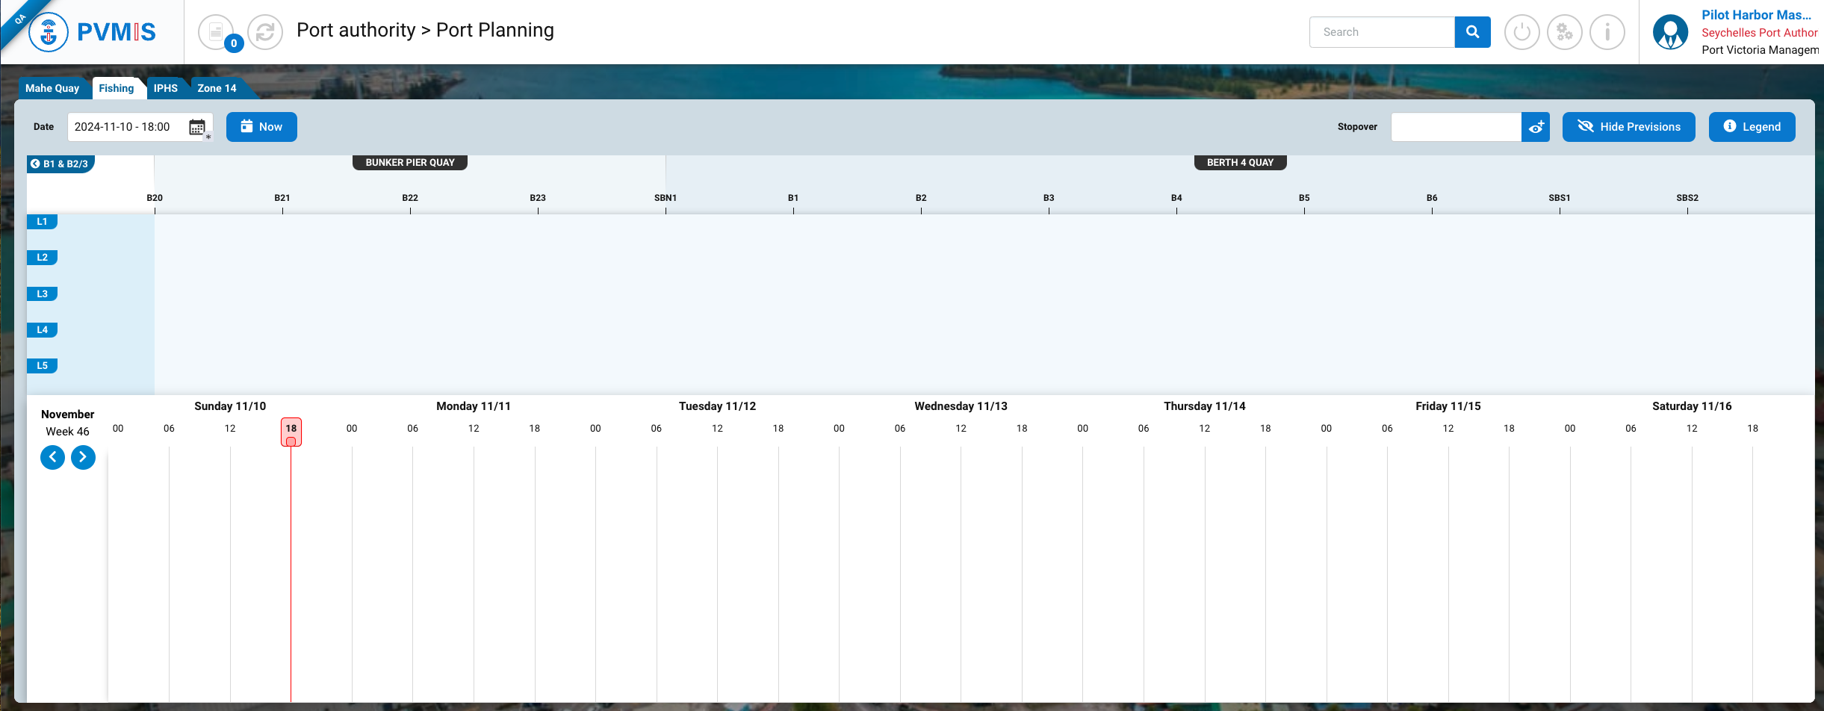Click the refresh arrows icon
This screenshot has height=711, width=1824.
(x=265, y=32)
